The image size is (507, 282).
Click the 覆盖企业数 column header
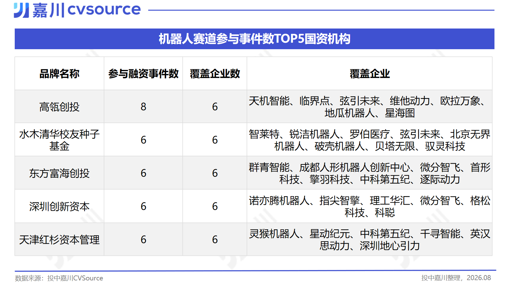[x=215, y=74]
